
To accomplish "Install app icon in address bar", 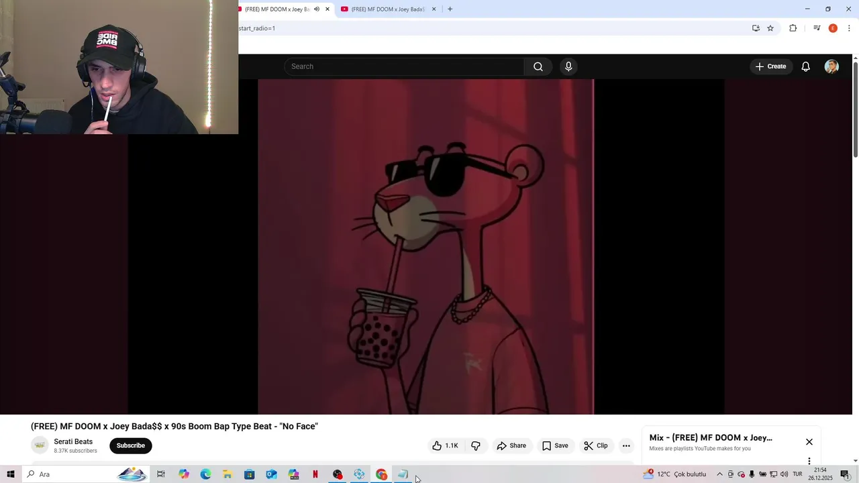I will 756,28.
